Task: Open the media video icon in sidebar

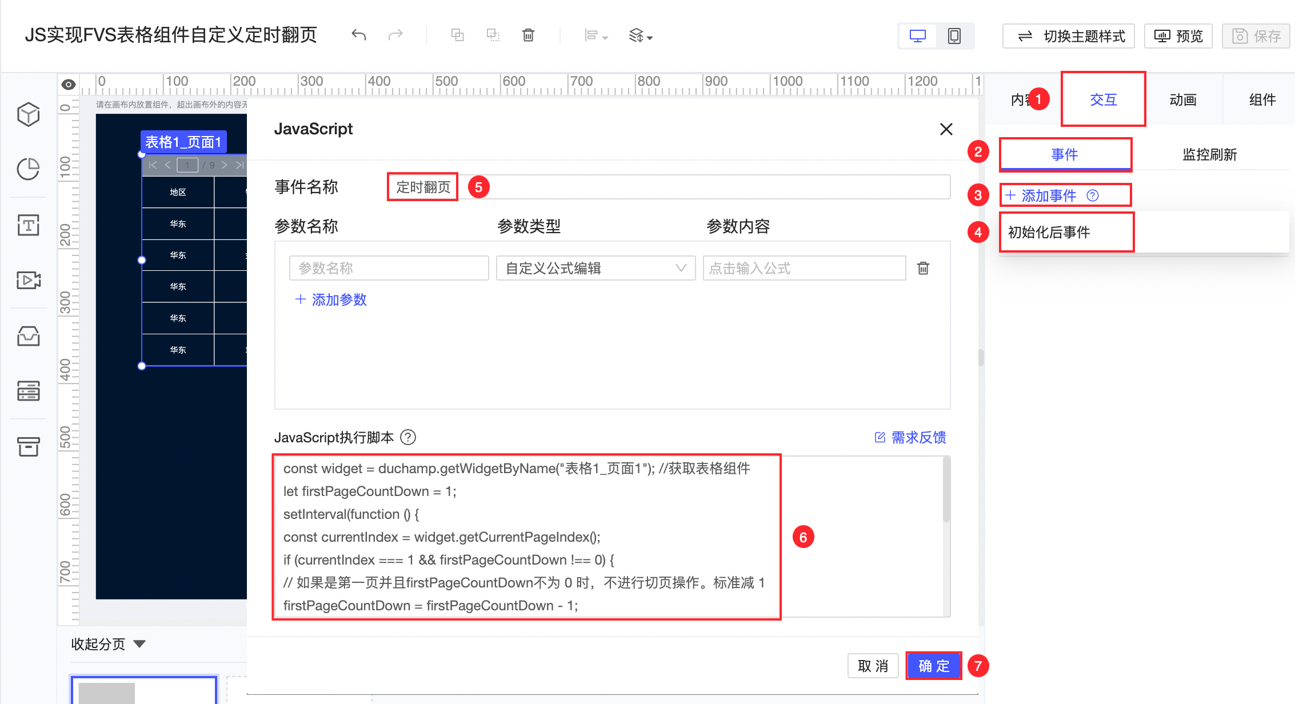Action: click(x=28, y=280)
